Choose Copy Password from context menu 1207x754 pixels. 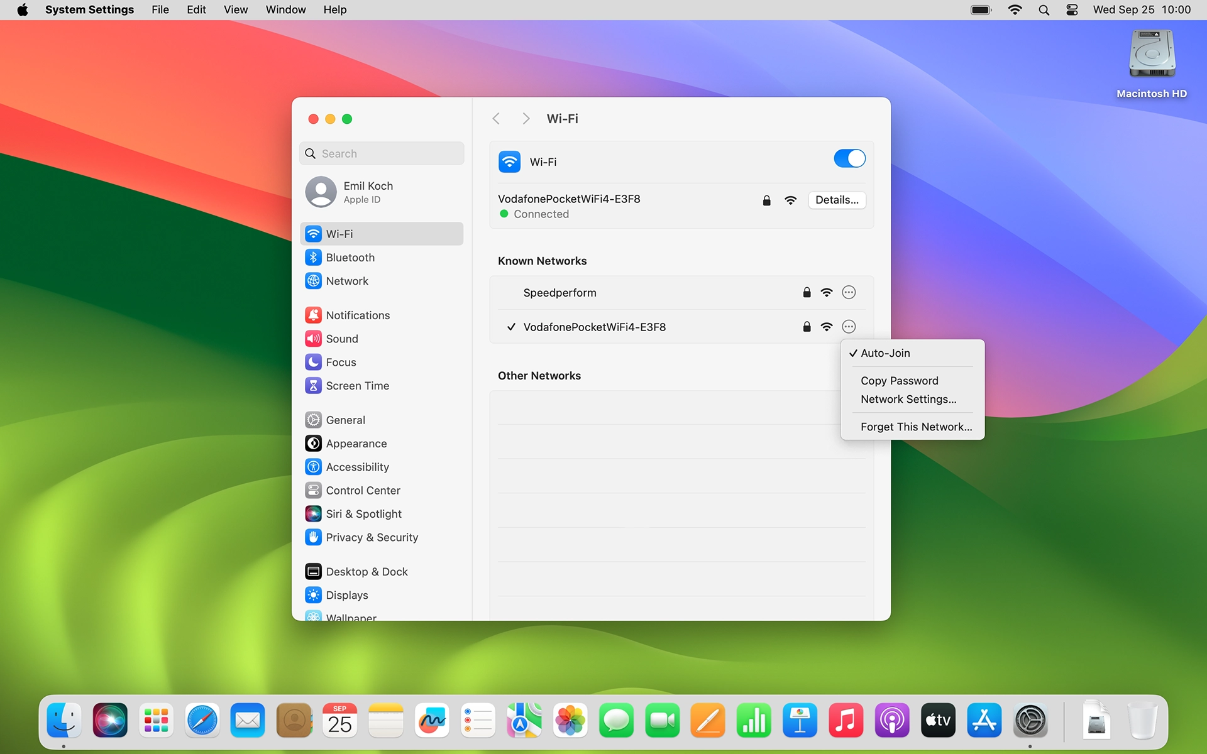(x=899, y=381)
